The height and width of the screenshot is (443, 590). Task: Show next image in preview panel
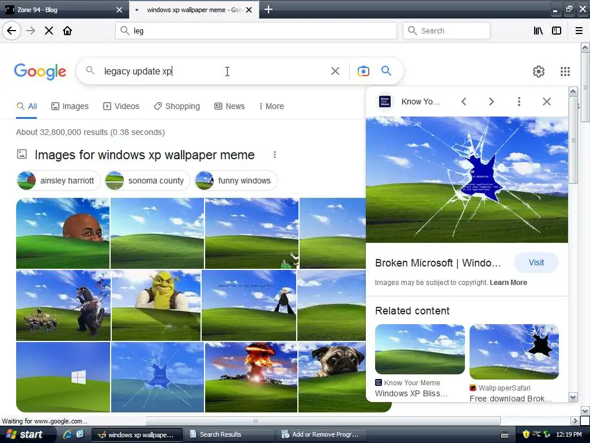(x=491, y=102)
